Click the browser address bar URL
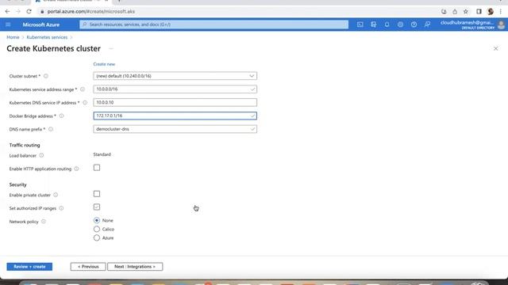Image resolution: width=508 pixels, height=285 pixels. point(91,11)
